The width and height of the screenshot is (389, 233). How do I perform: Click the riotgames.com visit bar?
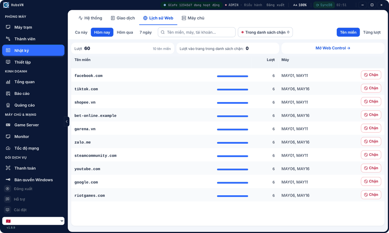click(232, 196)
